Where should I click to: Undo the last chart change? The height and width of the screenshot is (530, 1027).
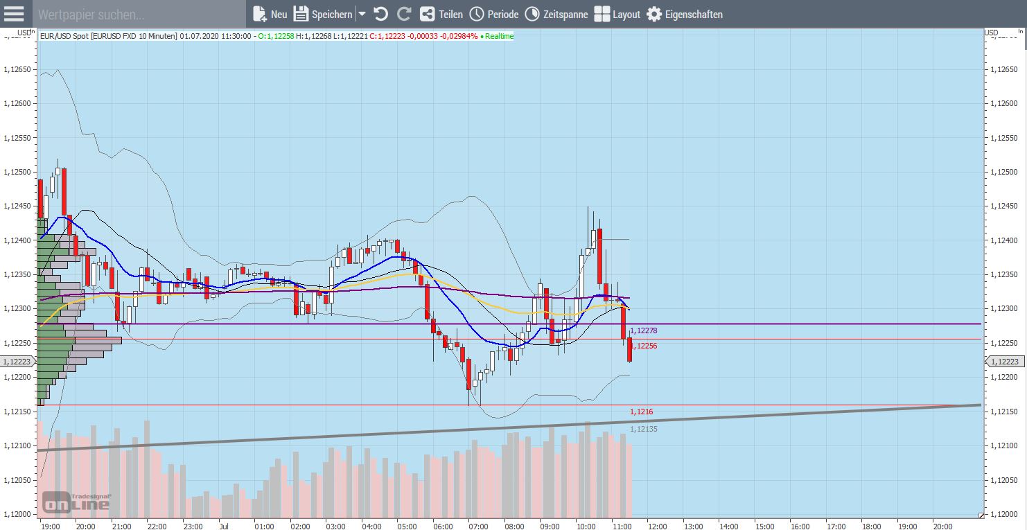coord(380,14)
